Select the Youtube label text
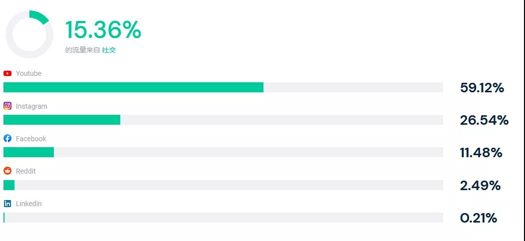This screenshot has height=241, width=525. [x=28, y=73]
